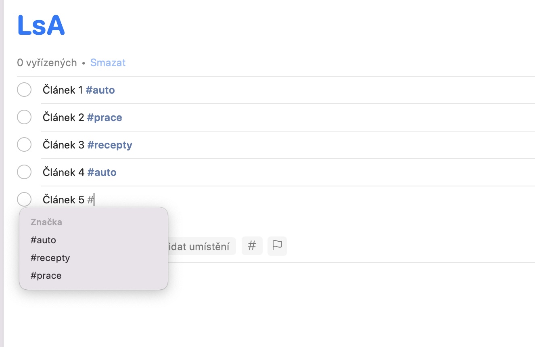This screenshot has height=347, width=535.
Task: Mark Článek 1 as completed
Action: tap(24, 90)
